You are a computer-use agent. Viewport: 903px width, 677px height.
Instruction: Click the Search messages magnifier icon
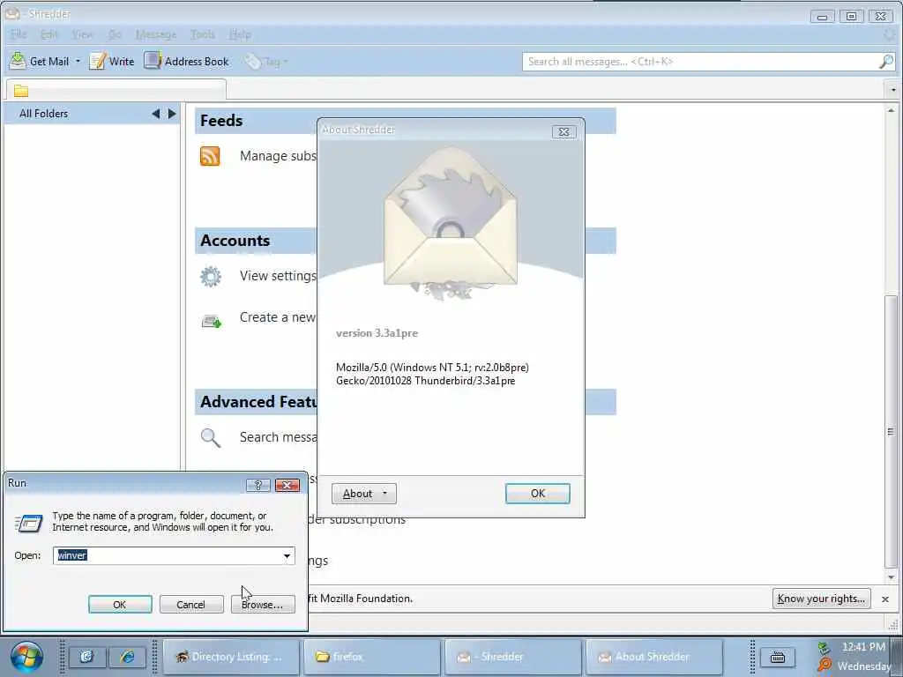[210, 437]
